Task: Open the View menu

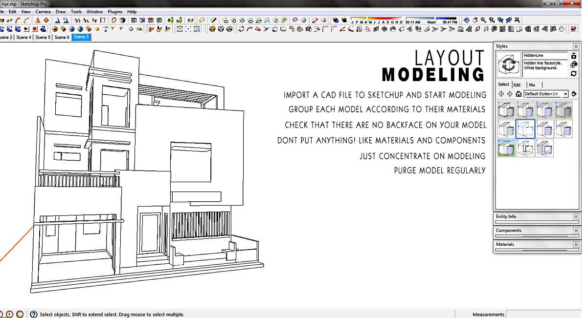Action: click(x=26, y=11)
